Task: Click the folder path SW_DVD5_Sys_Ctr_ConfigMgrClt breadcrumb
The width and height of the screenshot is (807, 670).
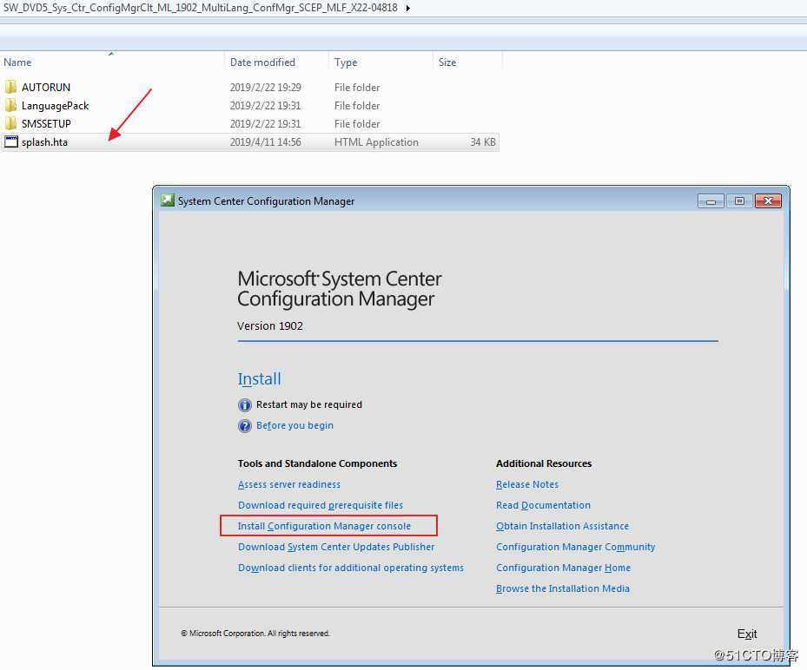Action: [x=201, y=8]
